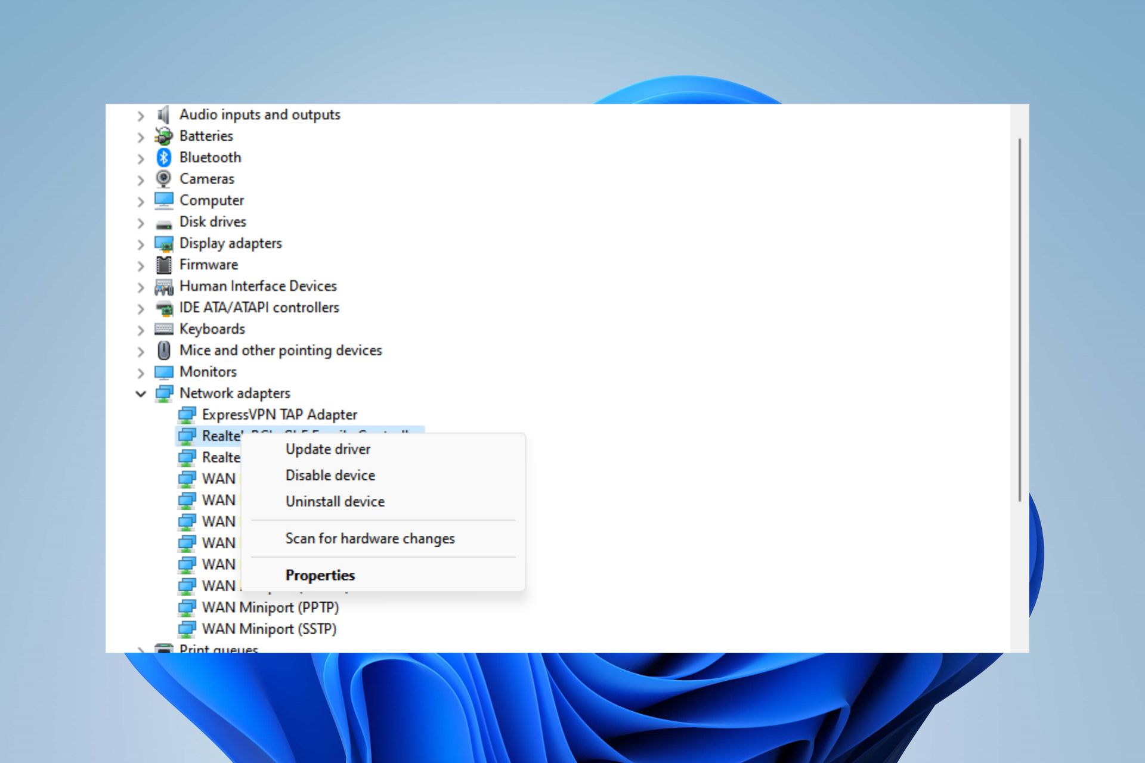Select the Disk drives label

click(x=213, y=222)
